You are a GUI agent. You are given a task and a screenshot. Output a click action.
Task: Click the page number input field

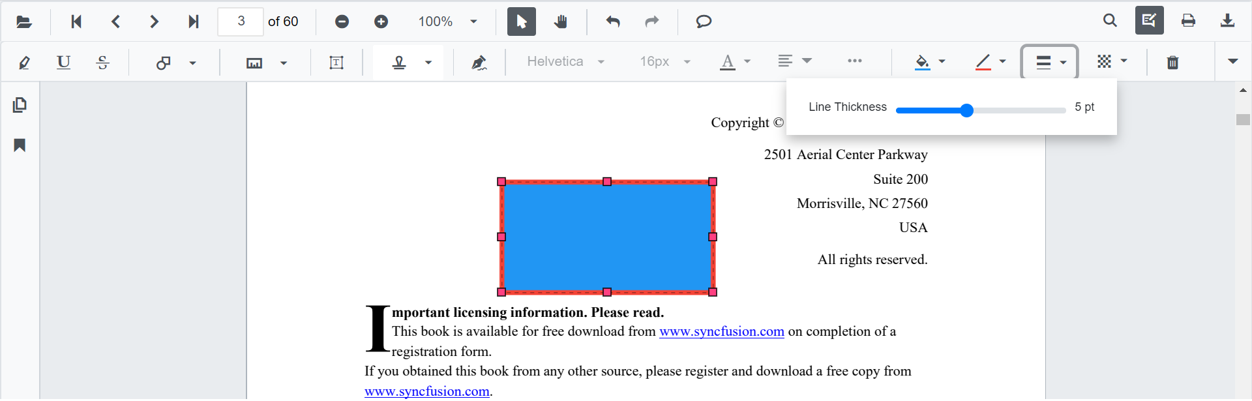(241, 22)
